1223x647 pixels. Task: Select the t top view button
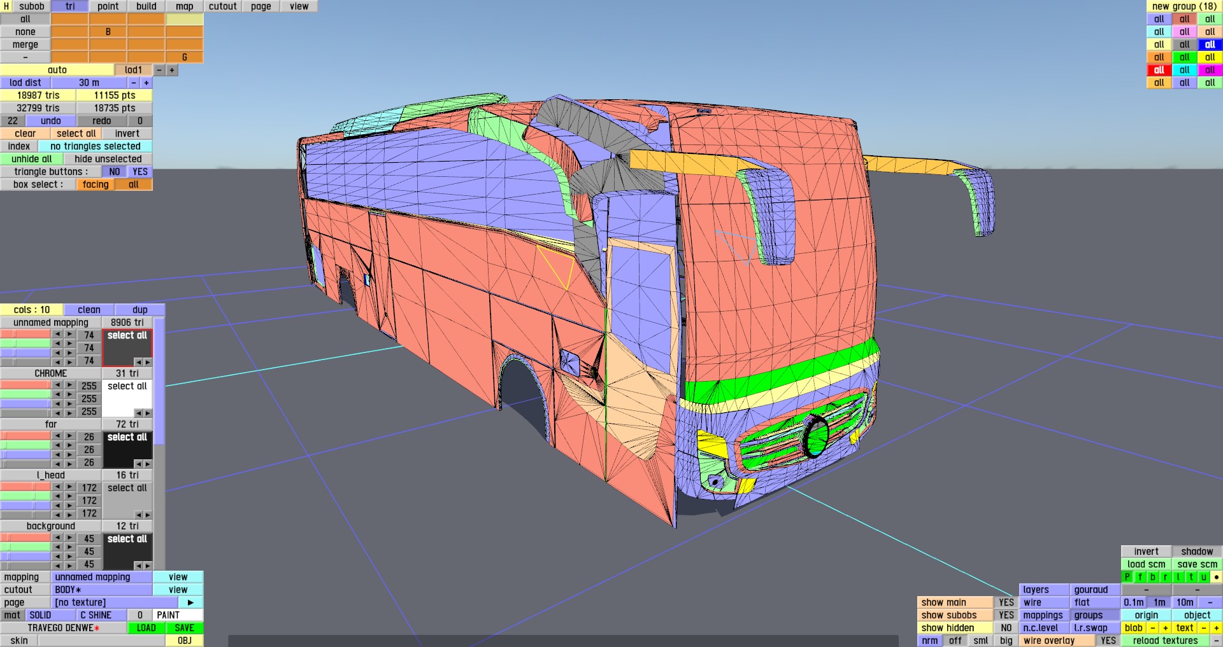pos(1191,577)
